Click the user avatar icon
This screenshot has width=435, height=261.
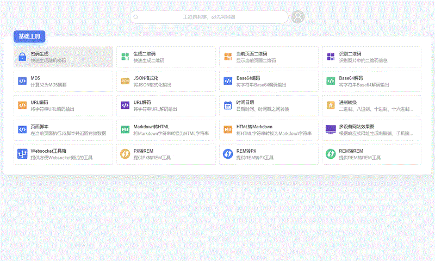[x=298, y=17]
